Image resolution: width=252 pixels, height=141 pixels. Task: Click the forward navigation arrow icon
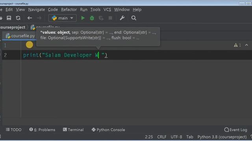coord(39,18)
